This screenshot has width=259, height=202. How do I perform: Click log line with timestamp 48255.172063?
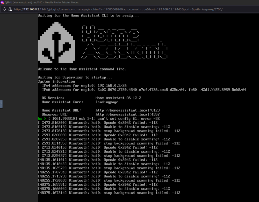[x=109, y=180]
